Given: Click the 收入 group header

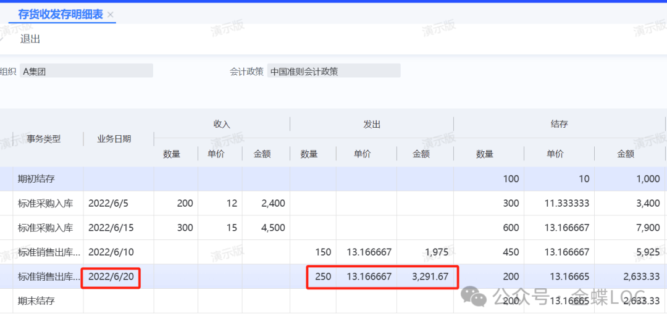Looking at the screenshot, I should click(222, 124).
